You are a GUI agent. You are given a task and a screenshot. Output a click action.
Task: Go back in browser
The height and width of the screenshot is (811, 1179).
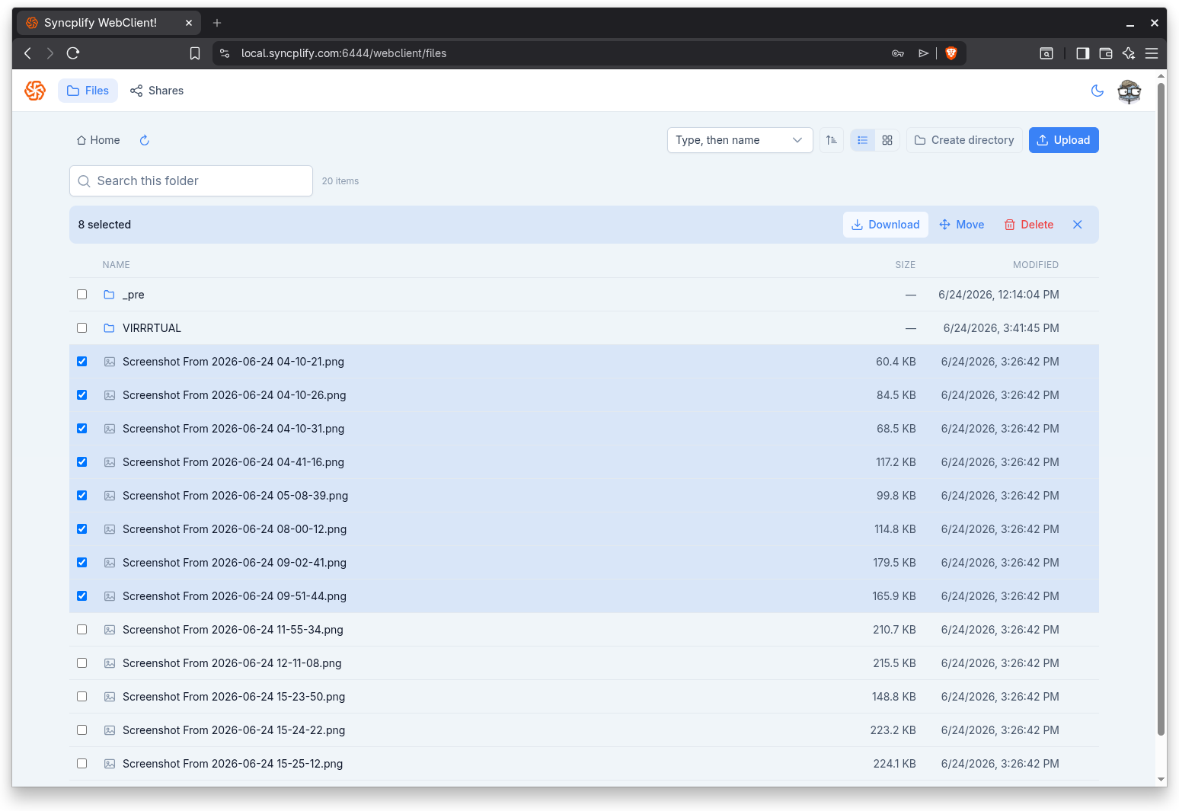[x=28, y=53]
